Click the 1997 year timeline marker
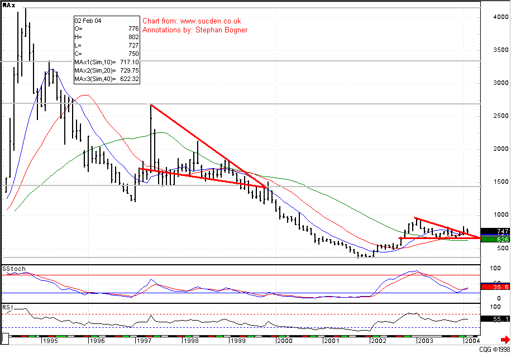The image size is (511, 353). 143,340
